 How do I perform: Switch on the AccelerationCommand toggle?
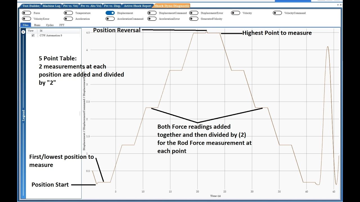[110, 19]
